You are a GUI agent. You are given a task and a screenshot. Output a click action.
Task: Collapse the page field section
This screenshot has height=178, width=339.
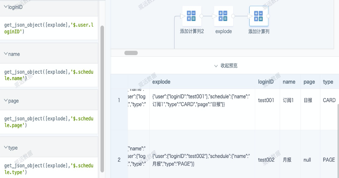[x=6, y=100]
